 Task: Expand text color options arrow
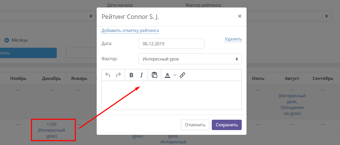[175, 75]
